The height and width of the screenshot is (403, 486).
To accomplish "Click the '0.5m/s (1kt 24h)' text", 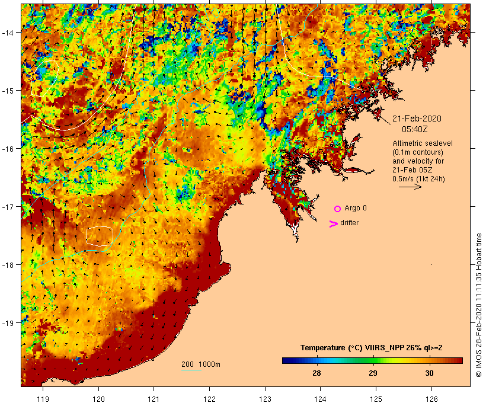I will coord(418,179).
